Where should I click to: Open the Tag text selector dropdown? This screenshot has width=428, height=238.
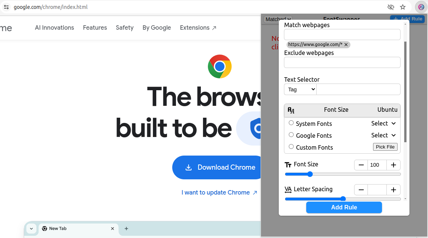click(x=300, y=89)
